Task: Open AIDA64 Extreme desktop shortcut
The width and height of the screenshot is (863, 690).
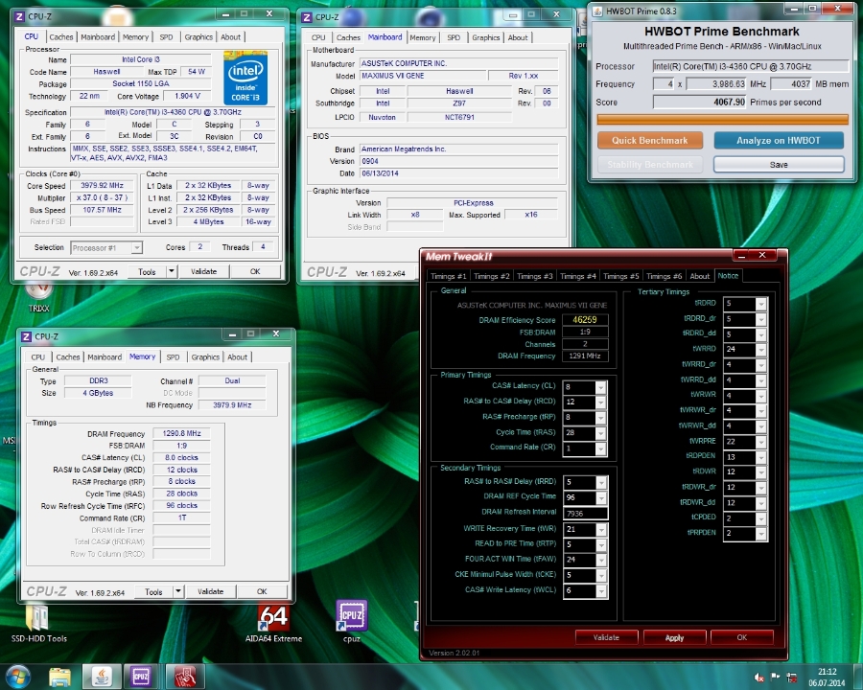Action: [273, 624]
